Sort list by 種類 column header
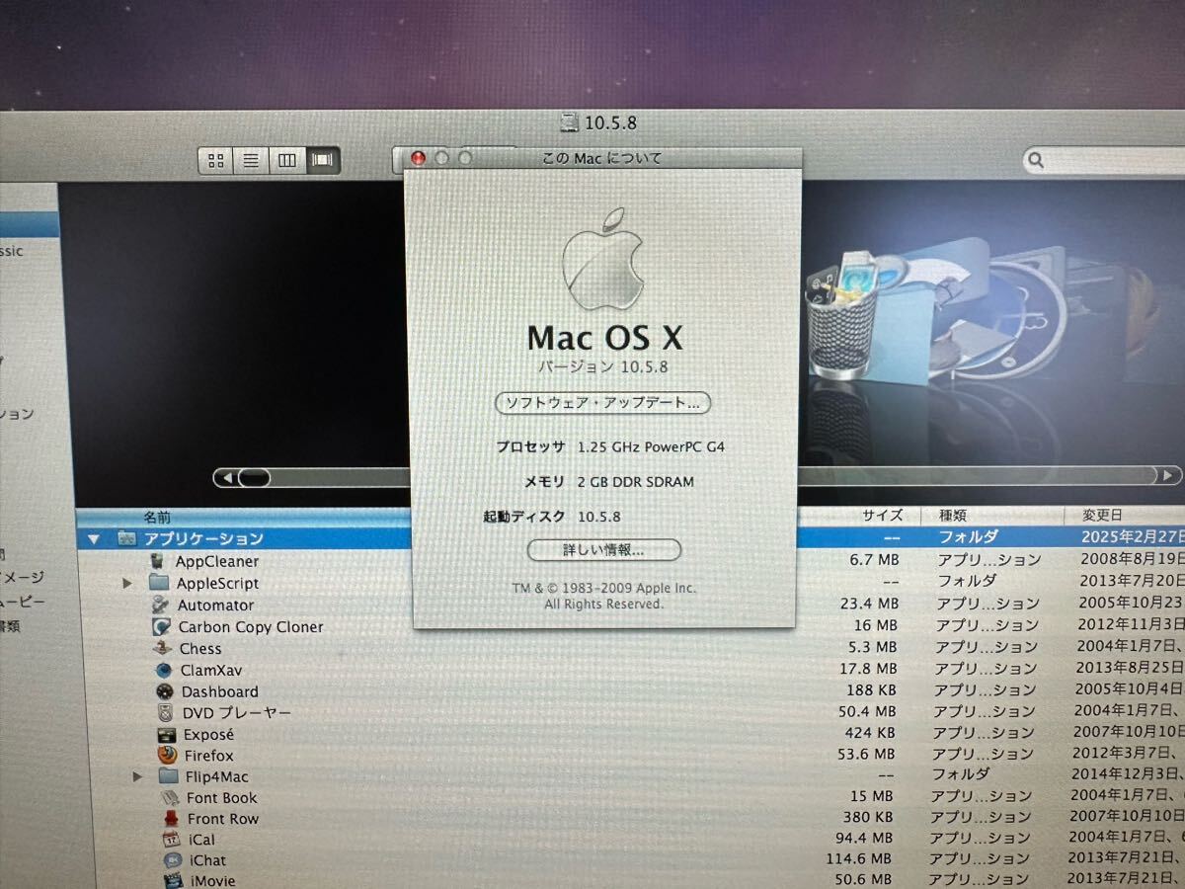The image size is (1185, 889). (x=953, y=516)
